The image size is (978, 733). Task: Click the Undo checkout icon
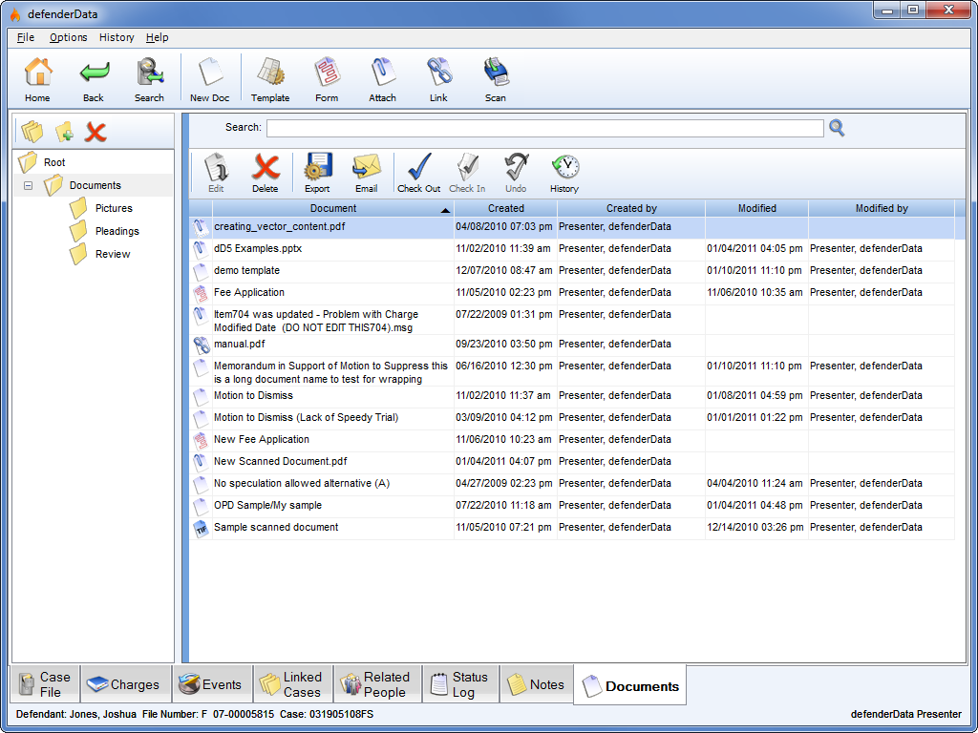[x=516, y=167]
